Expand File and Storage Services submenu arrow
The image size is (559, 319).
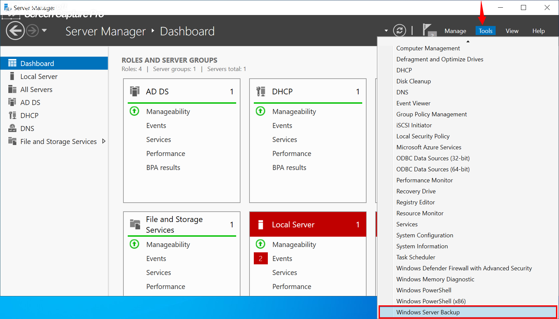pyautogui.click(x=104, y=141)
